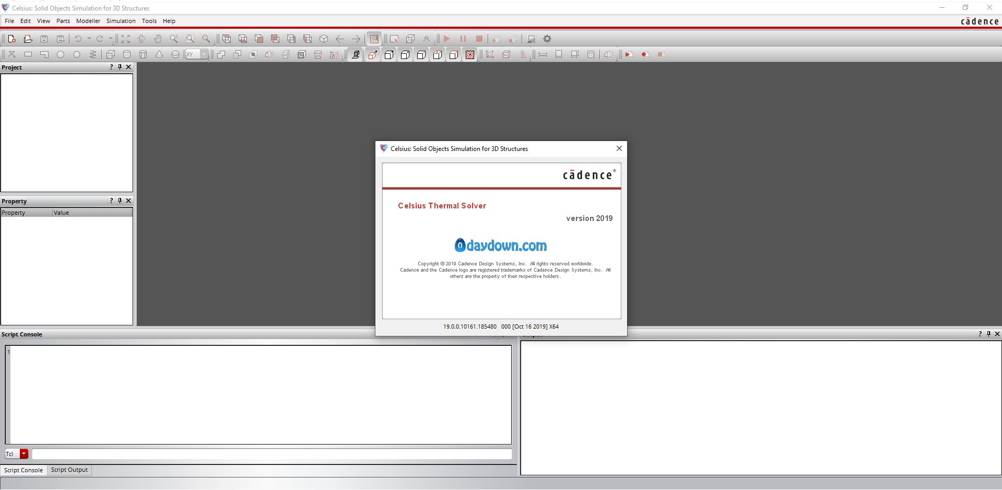Close the Project panel
This screenshot has width=1002, height=490.
point(128,67)
